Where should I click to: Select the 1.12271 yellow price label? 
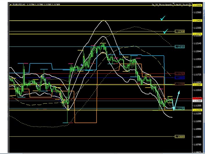pos(197,34)
